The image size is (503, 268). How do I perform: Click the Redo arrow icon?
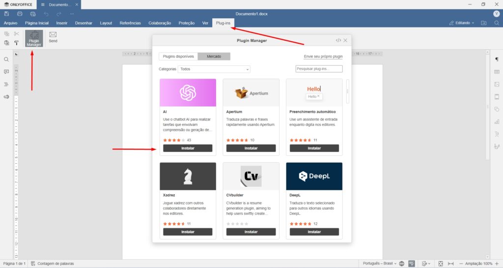[59, 14]
